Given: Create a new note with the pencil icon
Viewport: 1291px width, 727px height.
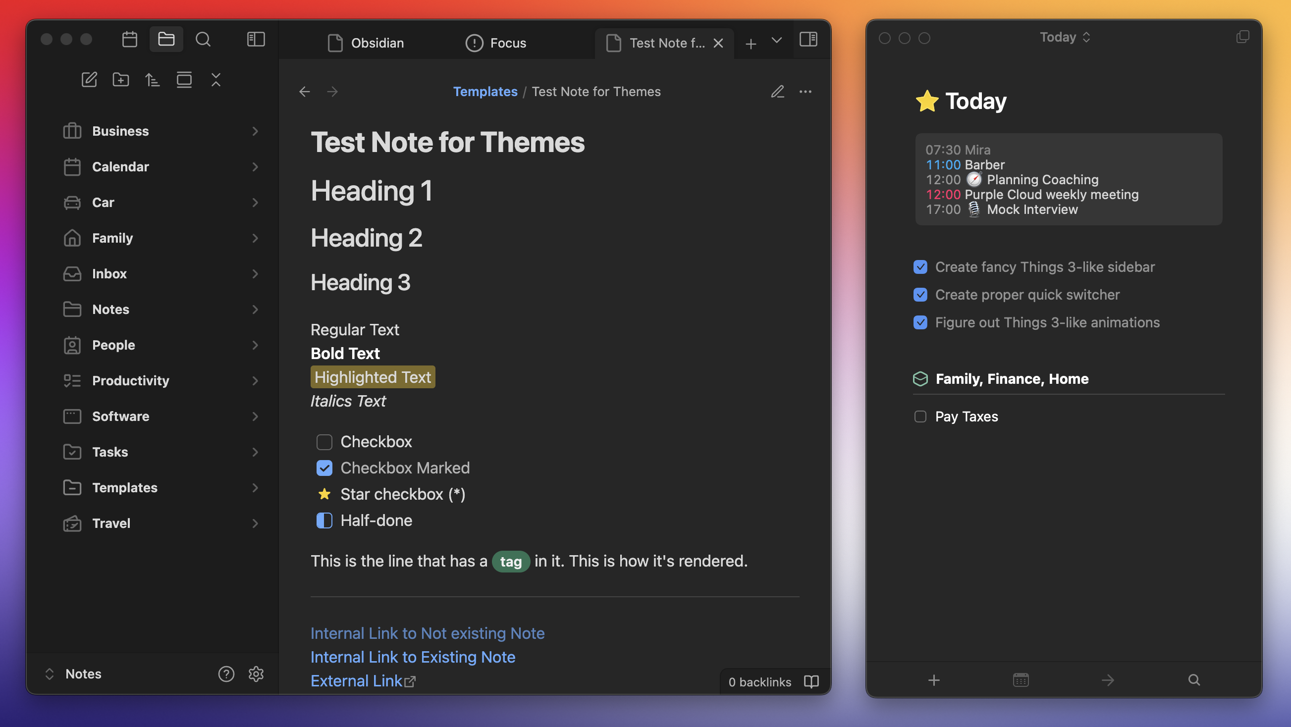Looking at the screenshot, I should (x=89, y=80).
